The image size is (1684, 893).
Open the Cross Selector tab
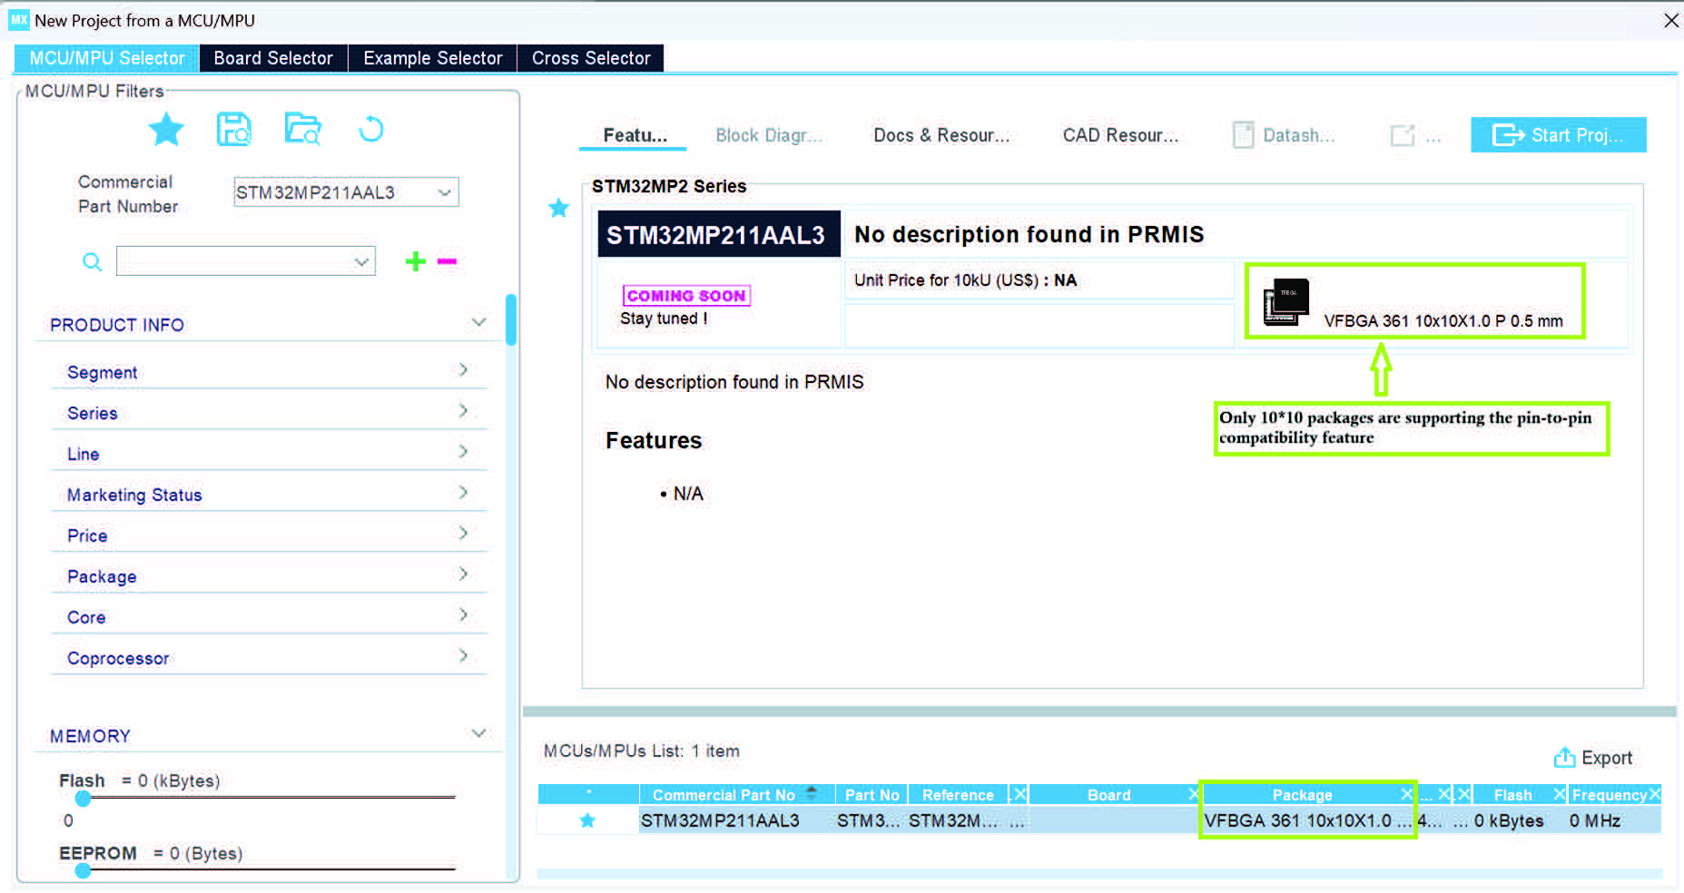tap(591, 58)
